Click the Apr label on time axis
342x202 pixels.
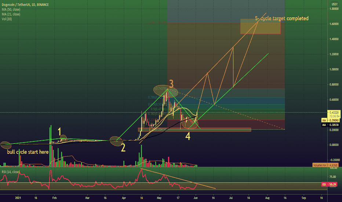(124, 198)
